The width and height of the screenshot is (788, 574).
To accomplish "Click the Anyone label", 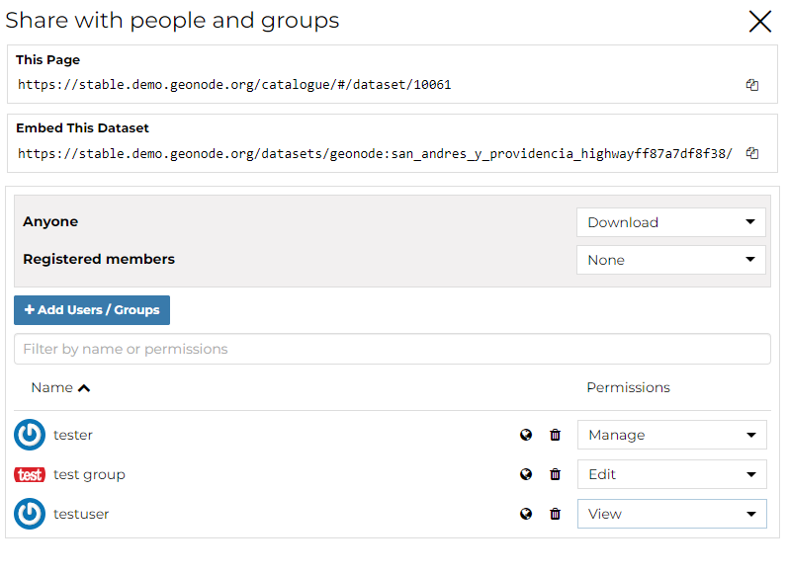I will pyautogui.click(x=50, y=222).
